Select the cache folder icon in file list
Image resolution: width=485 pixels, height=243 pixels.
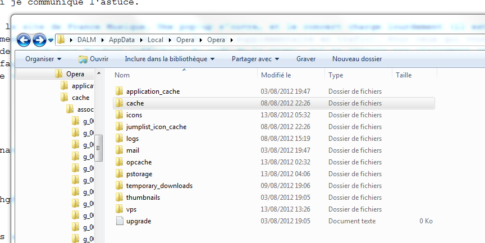[x=120, y=103]
